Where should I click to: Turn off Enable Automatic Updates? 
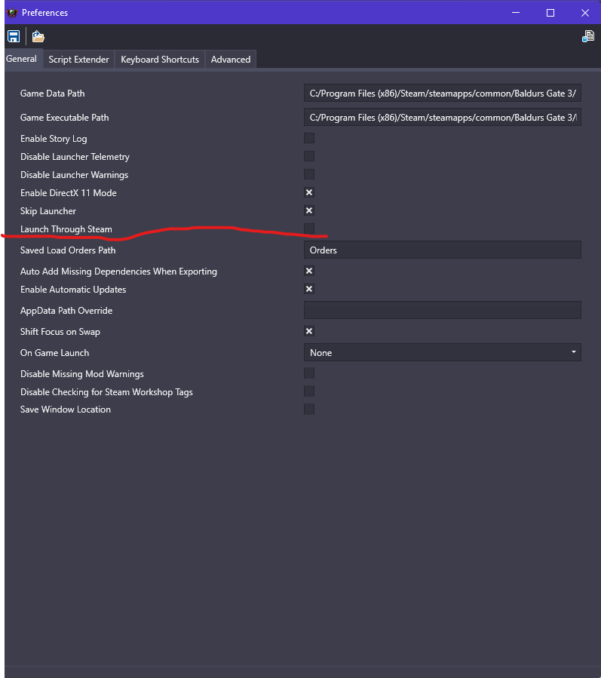pos(308,289)
